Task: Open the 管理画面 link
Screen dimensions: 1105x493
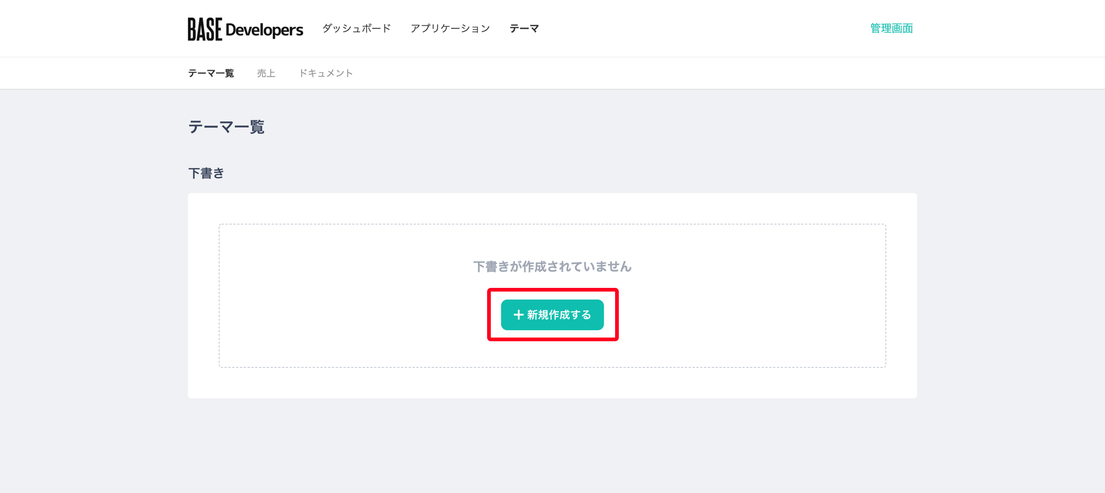Action: pos(891,29)
